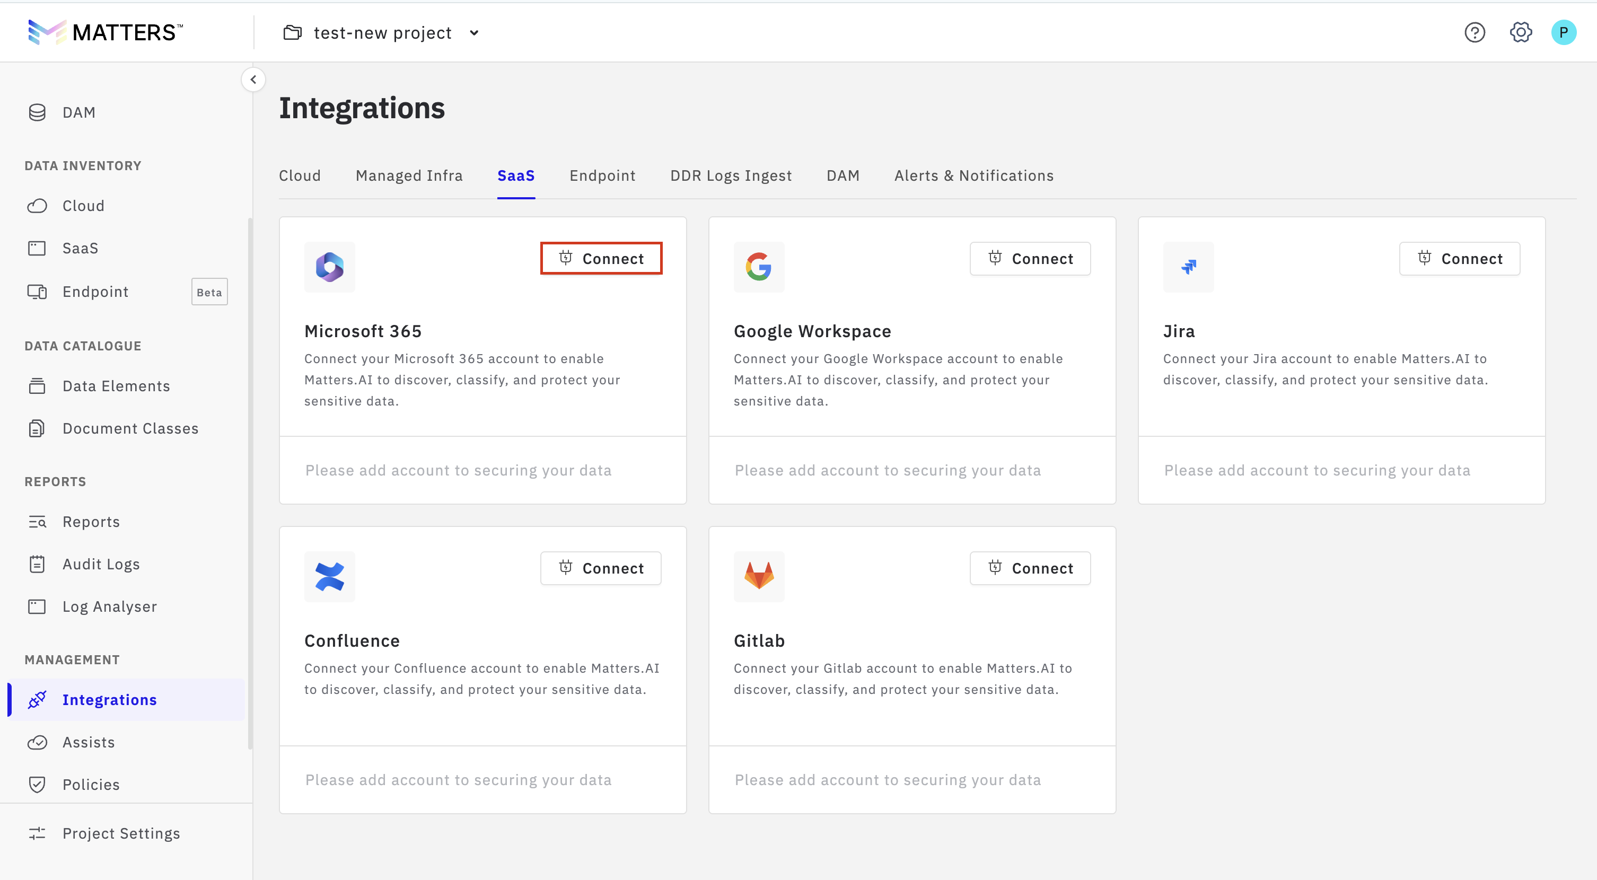Viewport: 1597px width, 880px height.
Task: Connect the Google Workspace account
Action: [1030, 258]
